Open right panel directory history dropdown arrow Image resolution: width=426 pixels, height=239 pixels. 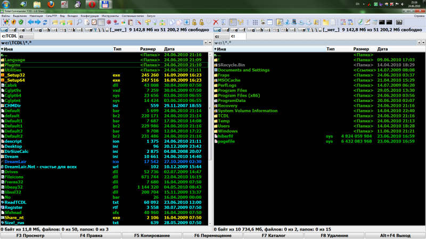tap(422, 42)
